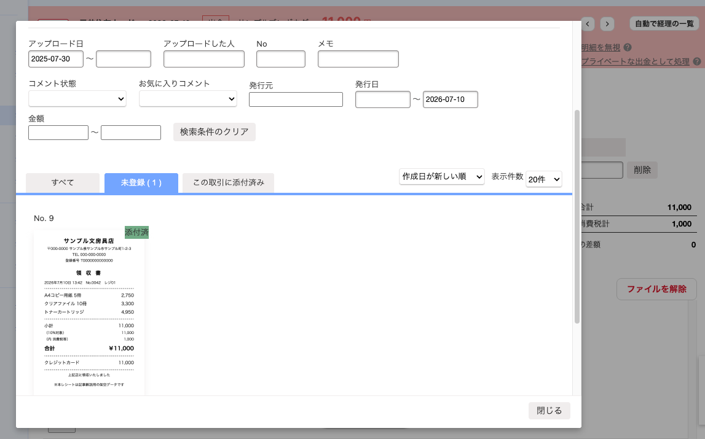Image resolution: width=705 pixels, height=439 pixels.
Task: Click the 金額 minimum amount field
Action: pyautogui.click(x=58, y=133)
